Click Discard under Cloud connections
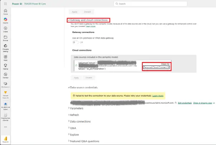This screenshot has height=145, width=216. pyautogui.click(x=89, y=78)
